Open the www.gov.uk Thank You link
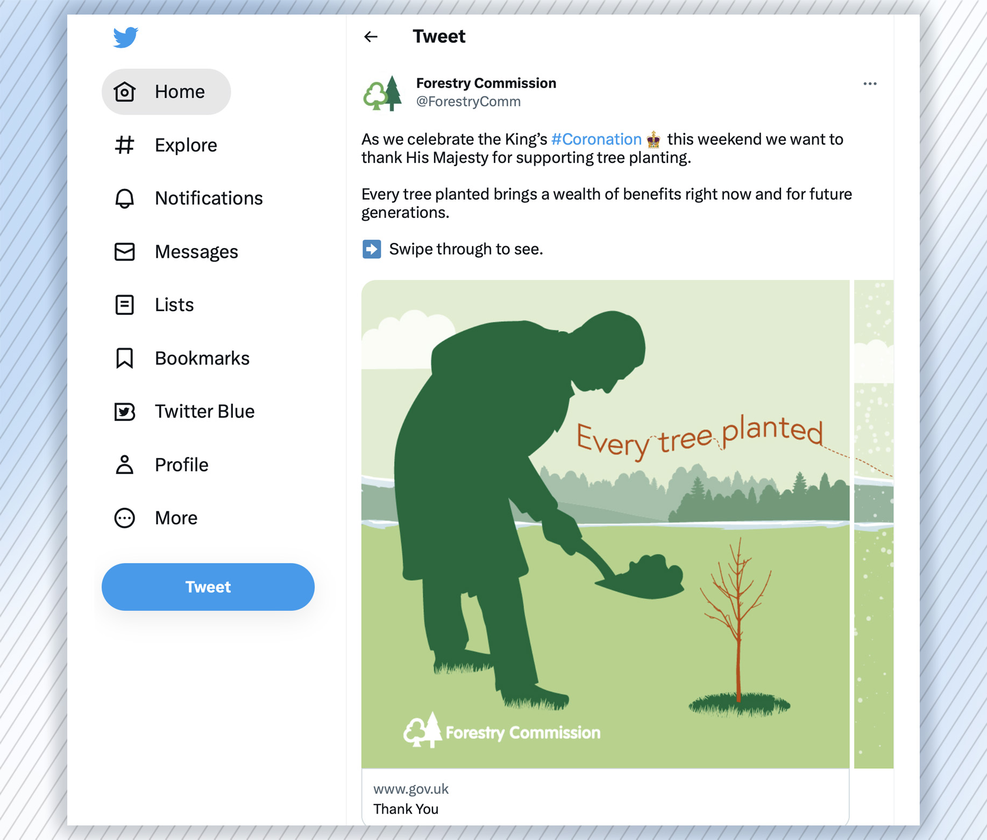 pos(605,798)
